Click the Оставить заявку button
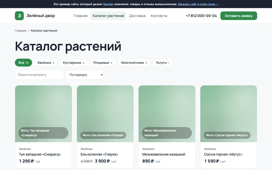Screen dimensions: 272x170 point(239,16)
